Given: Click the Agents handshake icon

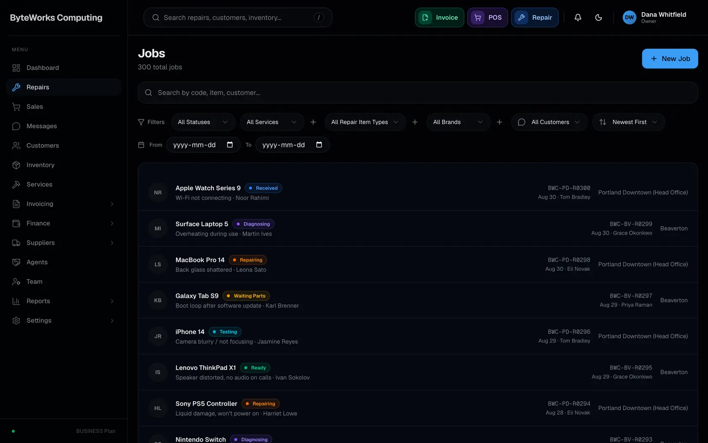Looking at the screenshot, I should (16, 262).
